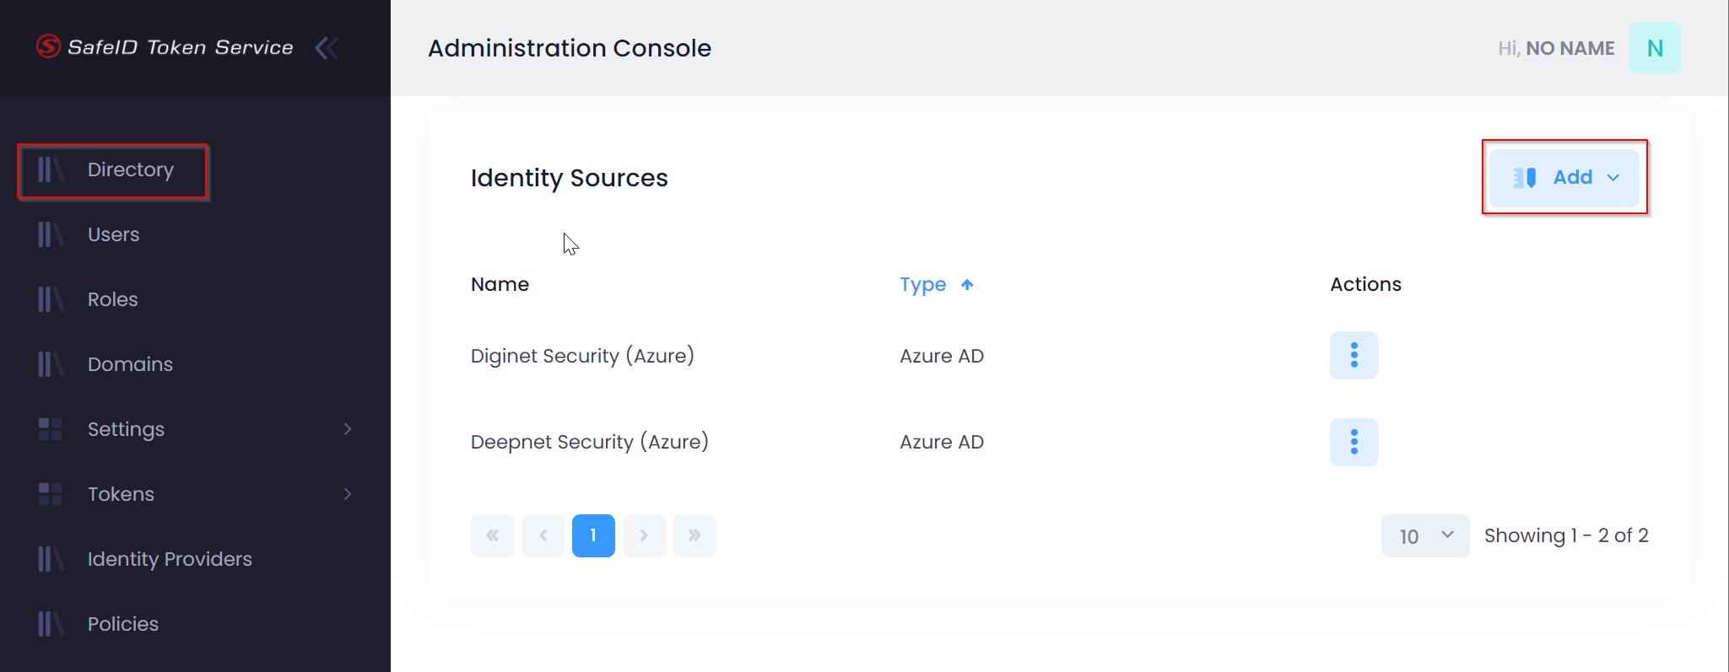Go to the previous page of results

pos(543,535)
